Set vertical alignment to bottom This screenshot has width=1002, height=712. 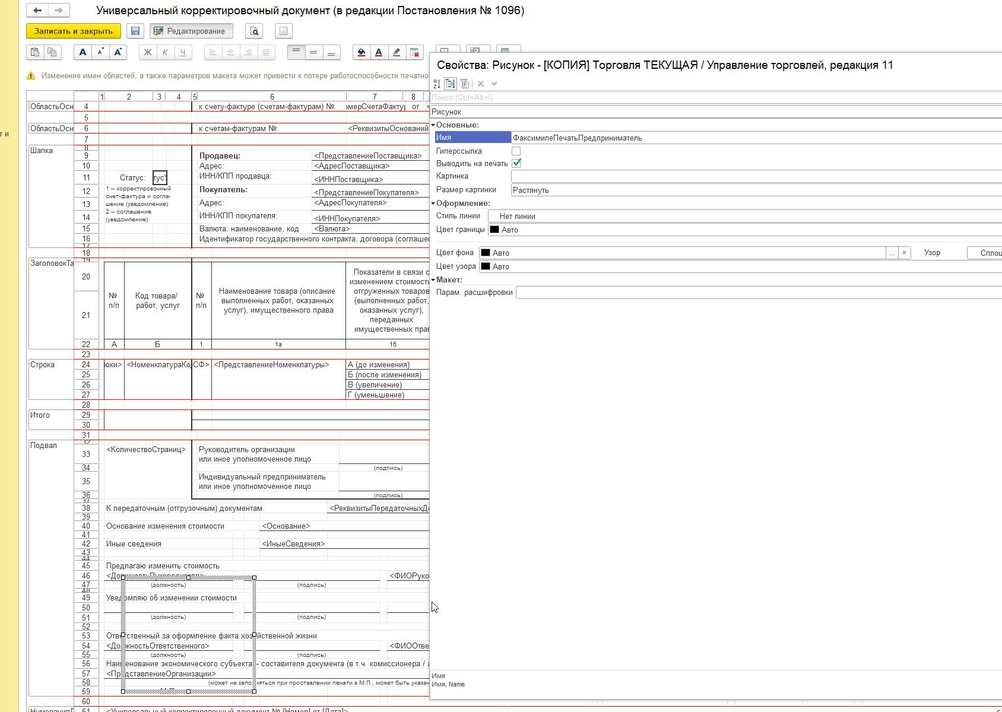click(331, 52)
